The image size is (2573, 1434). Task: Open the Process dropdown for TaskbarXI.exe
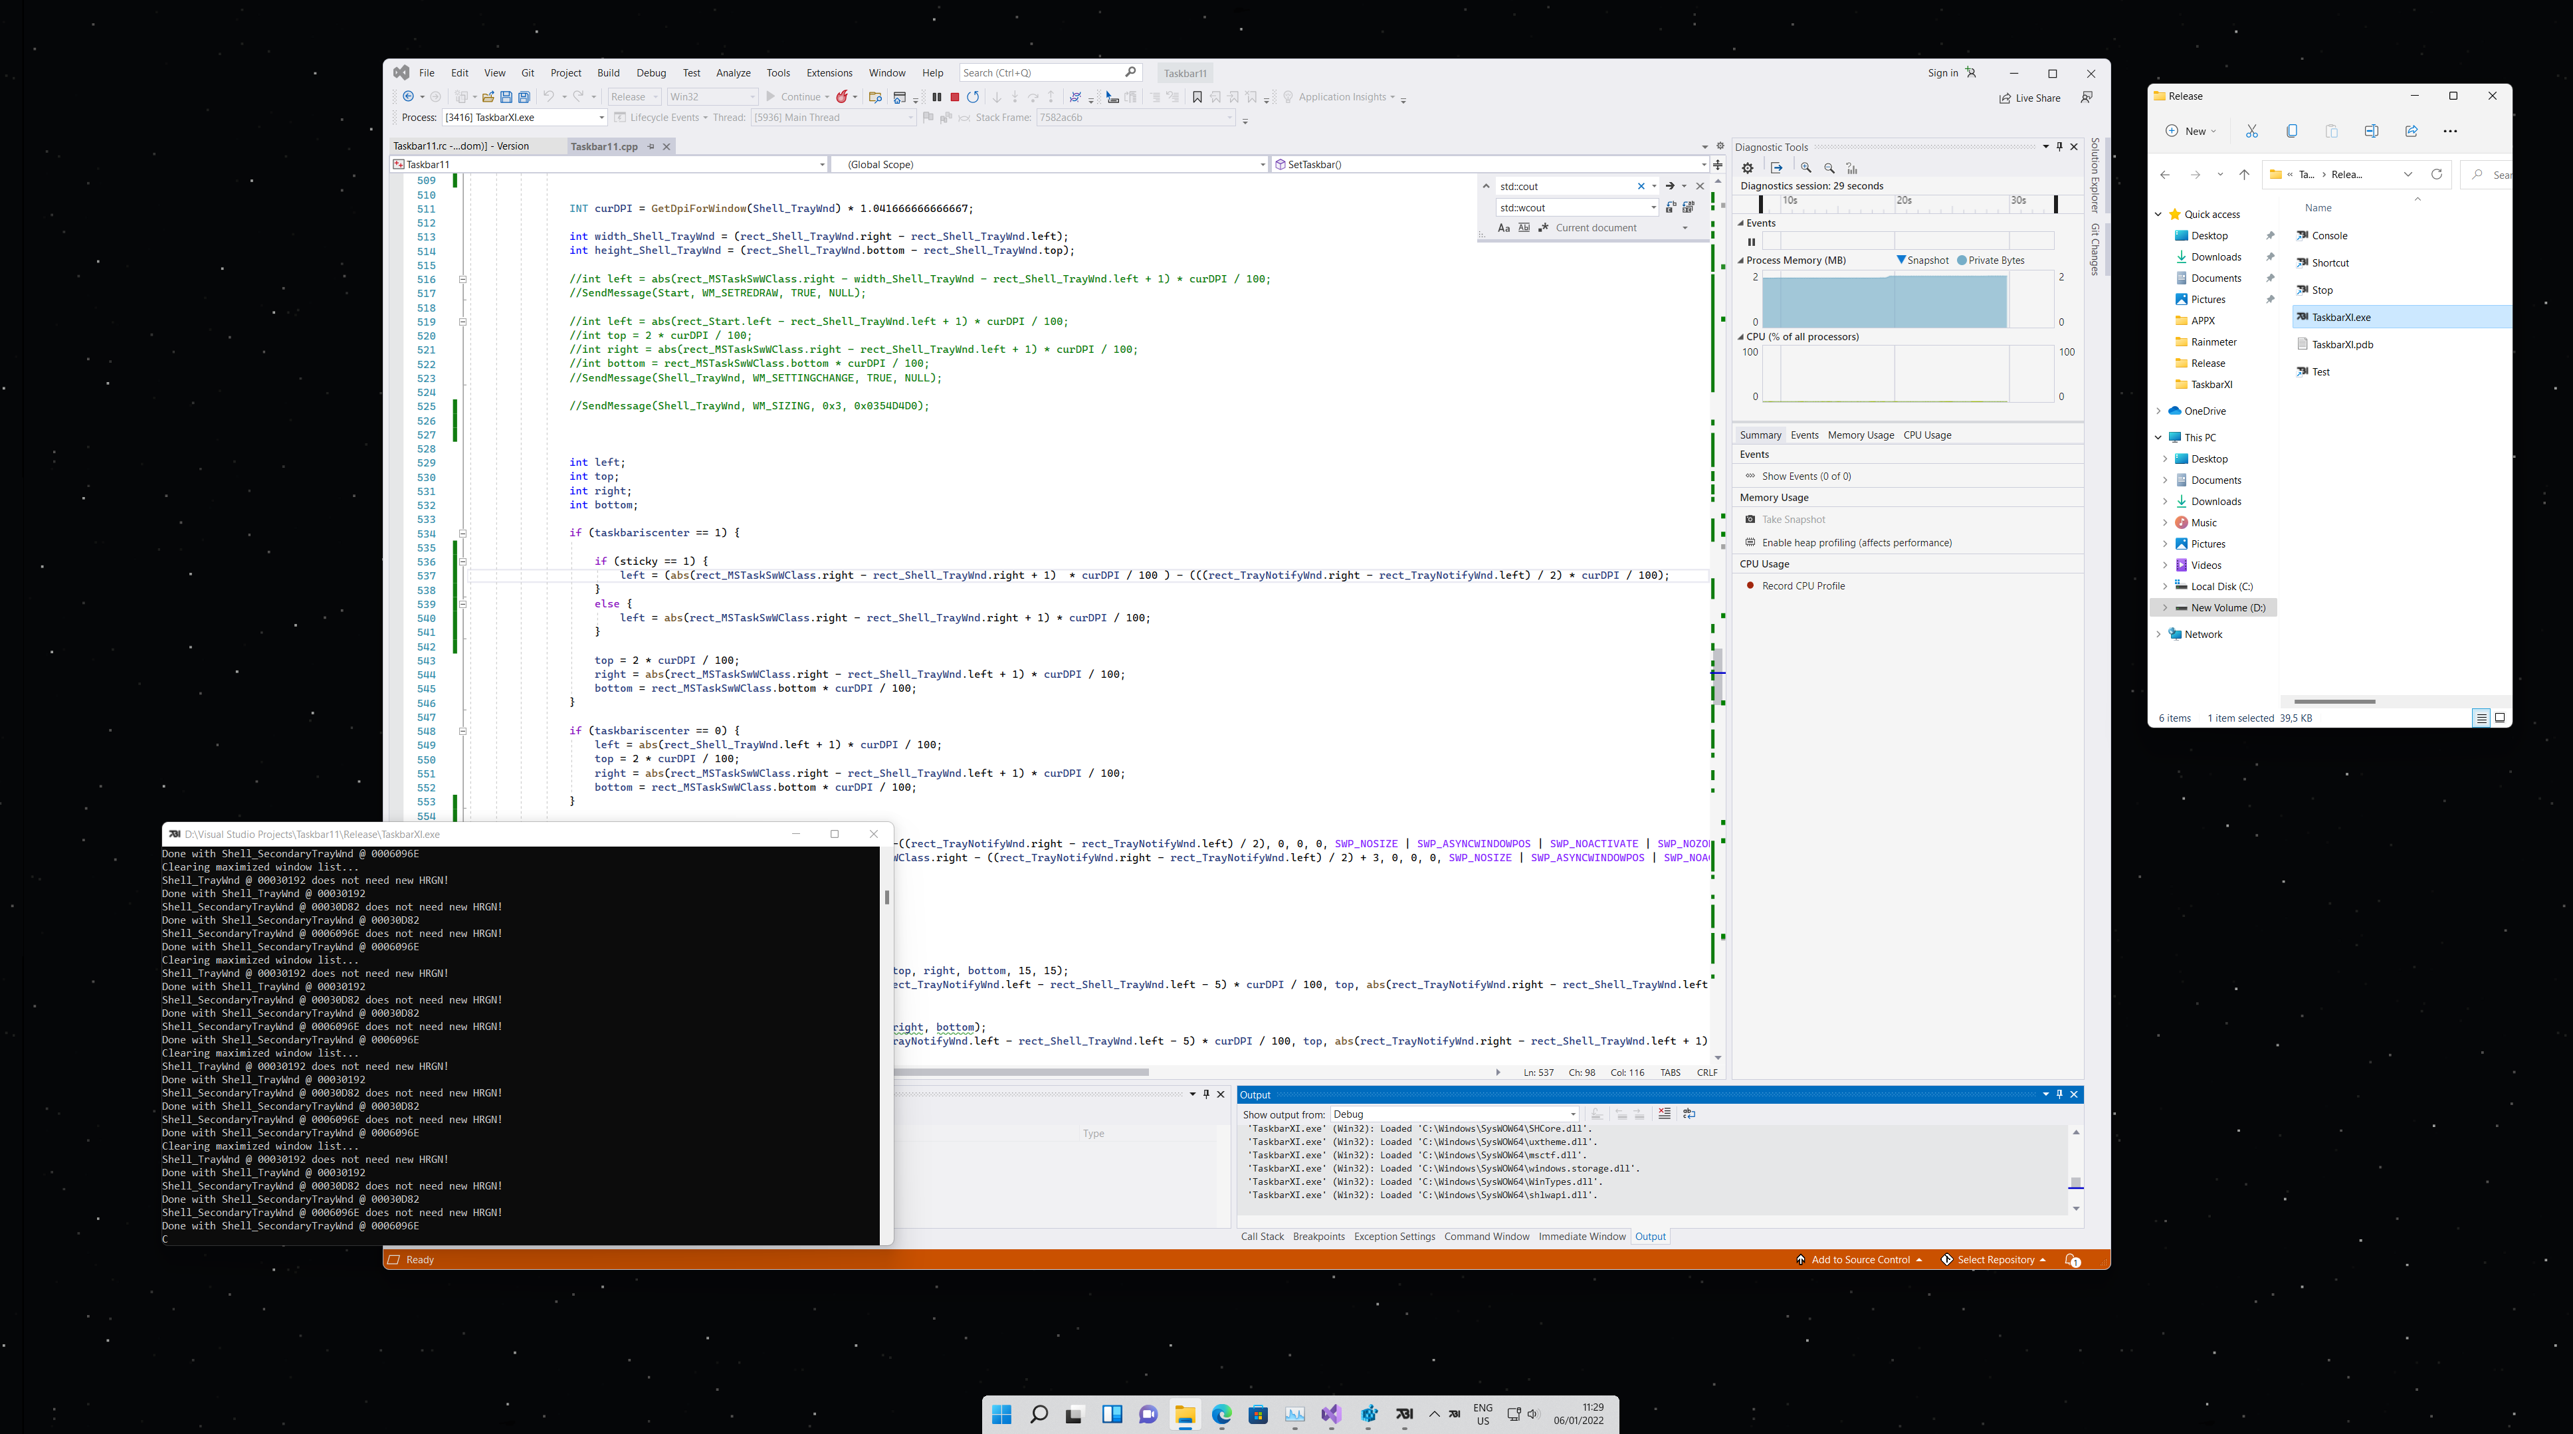tap(601, 118)
